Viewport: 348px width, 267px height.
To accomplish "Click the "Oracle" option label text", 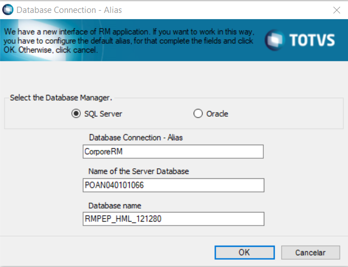I will pyautogui.click(x=217, y=114).
